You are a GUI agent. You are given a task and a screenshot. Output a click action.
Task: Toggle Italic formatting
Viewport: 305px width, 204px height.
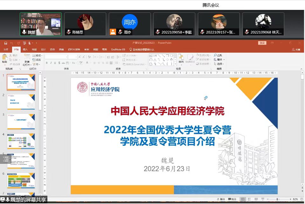[x=51, y=63]
